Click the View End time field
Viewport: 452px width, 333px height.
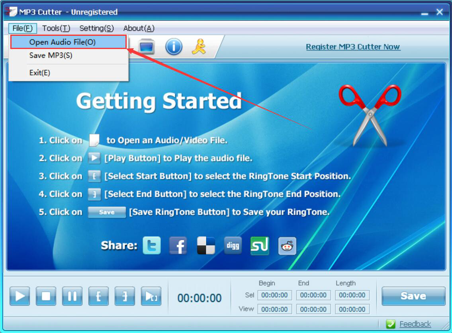(x=313, y=309)
